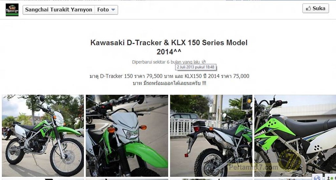
Task: Click the Pertamax7.com watermark on photo
Action: 254,167
